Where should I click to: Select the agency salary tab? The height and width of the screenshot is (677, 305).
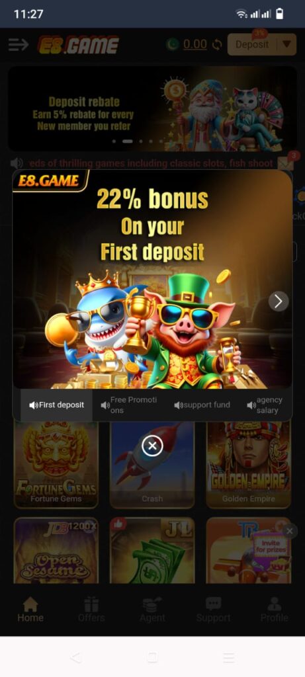point(265,405)
